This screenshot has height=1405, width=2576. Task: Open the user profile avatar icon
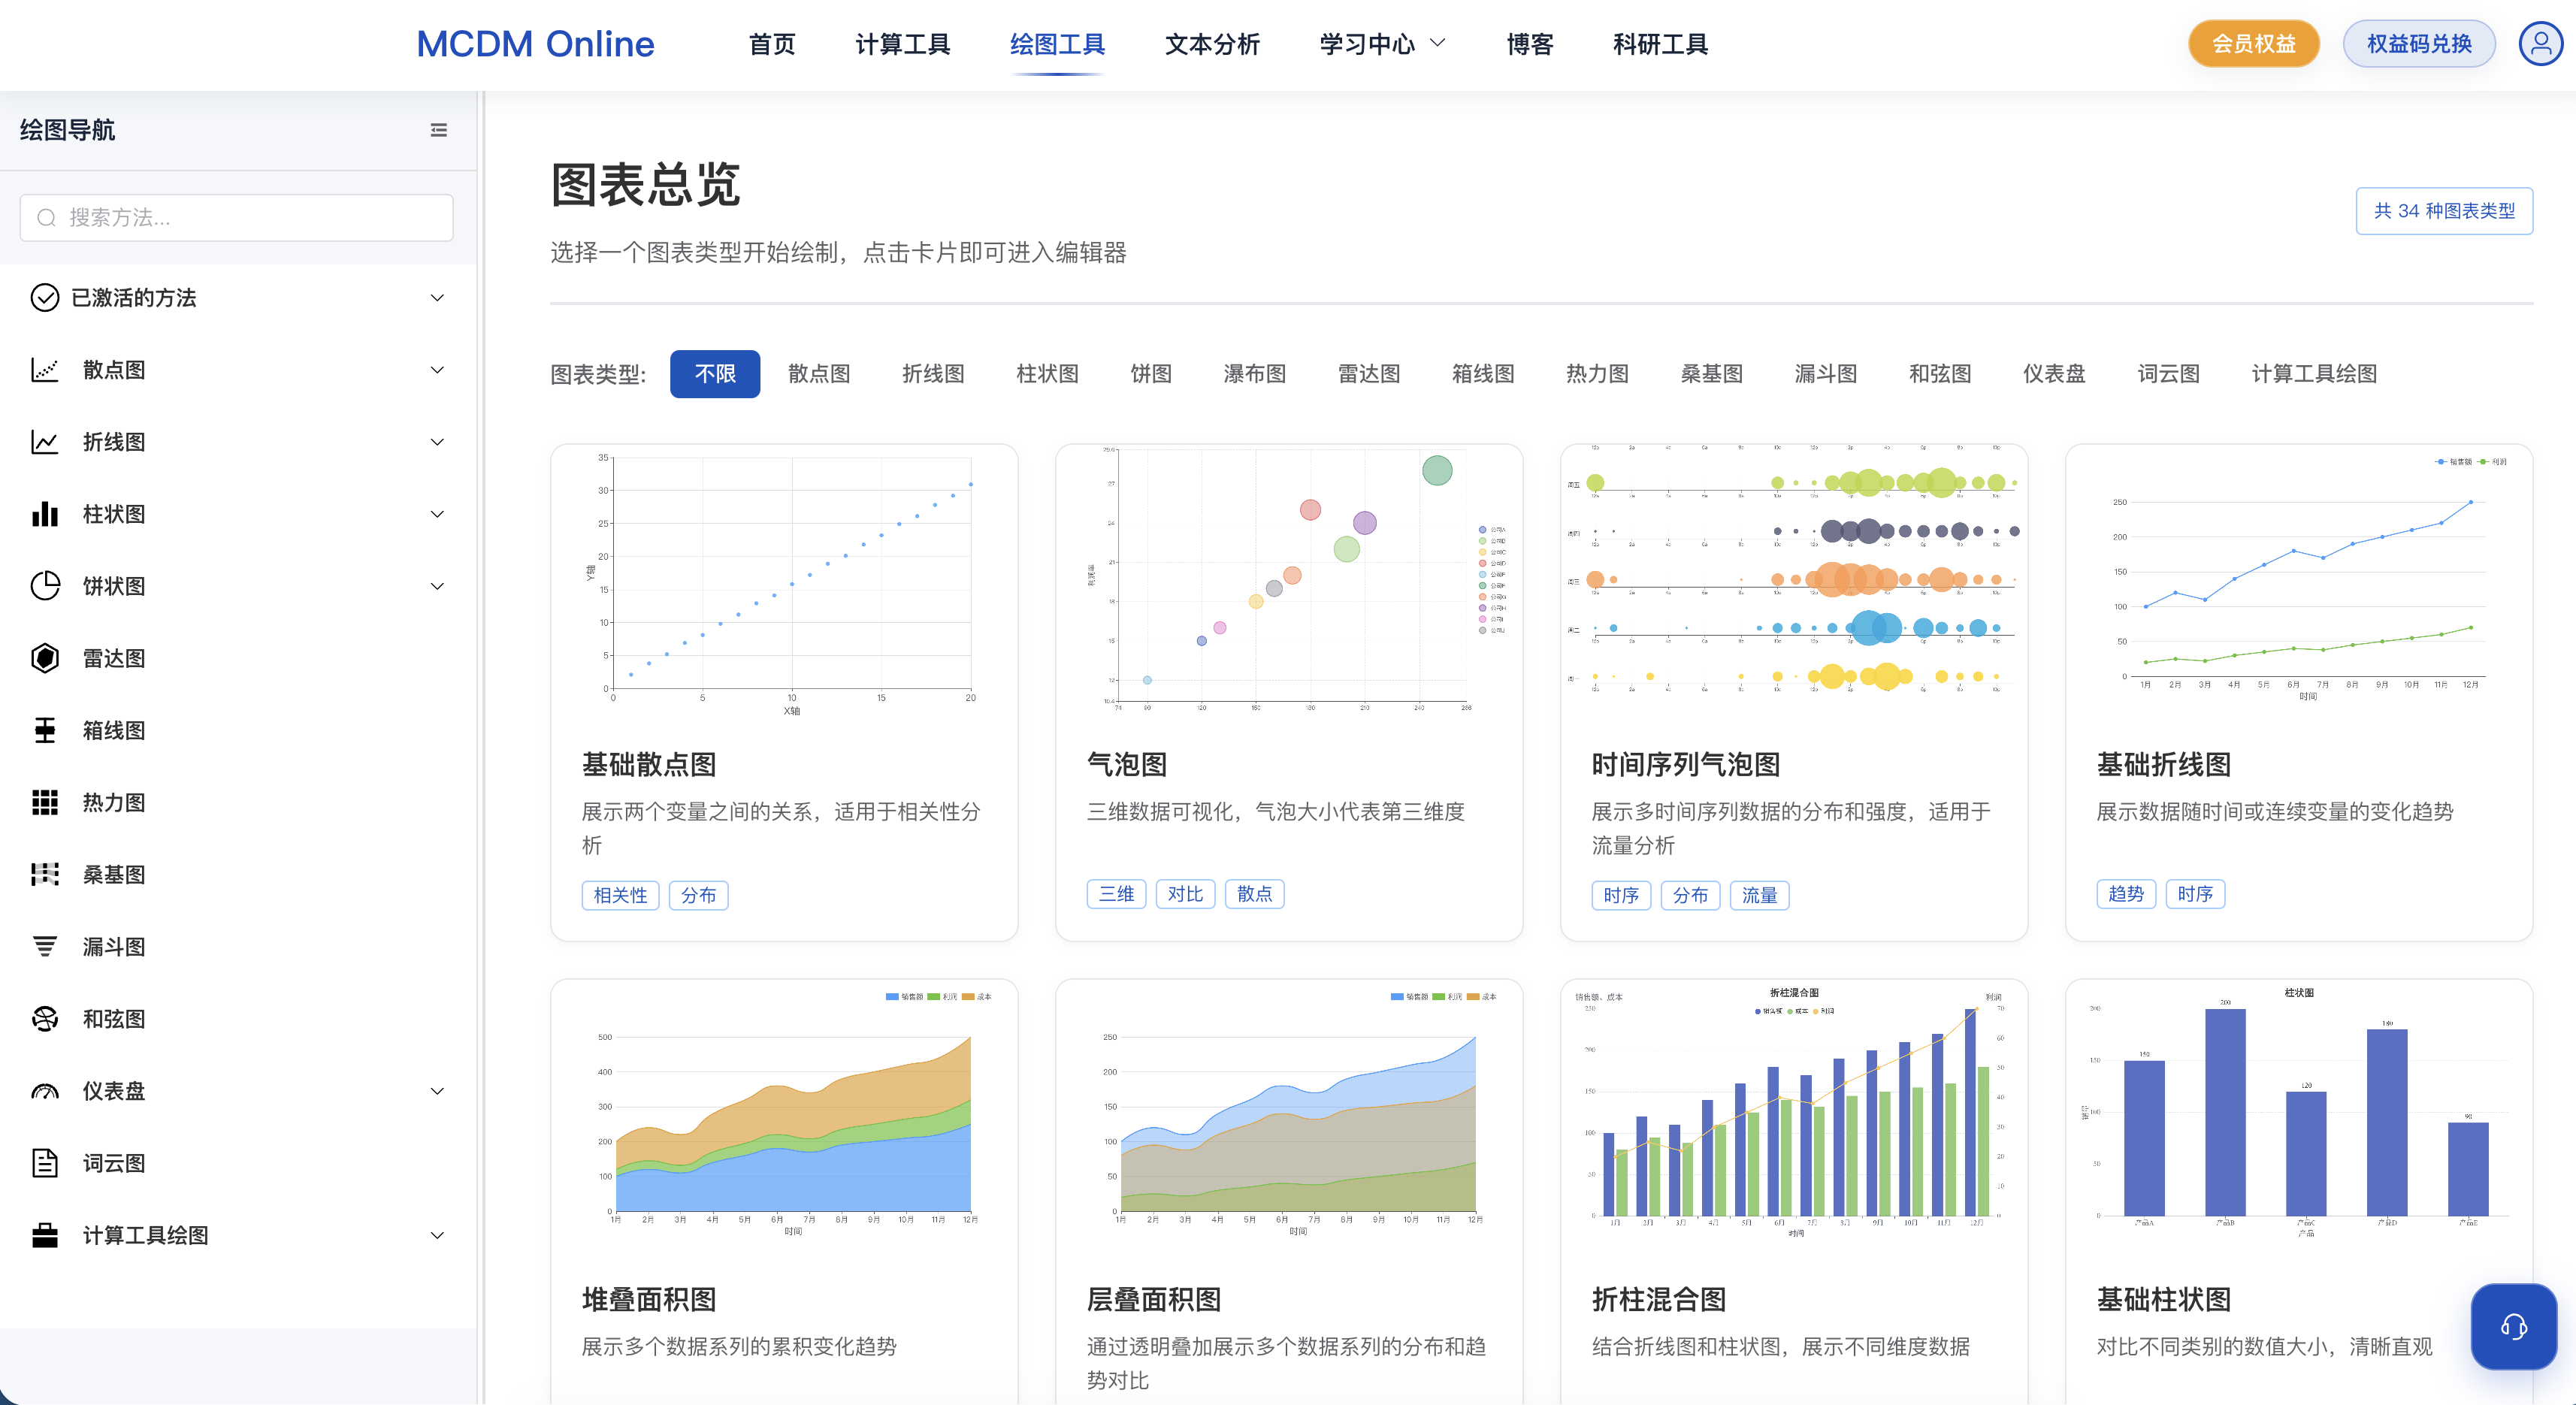pos(2540,44)
